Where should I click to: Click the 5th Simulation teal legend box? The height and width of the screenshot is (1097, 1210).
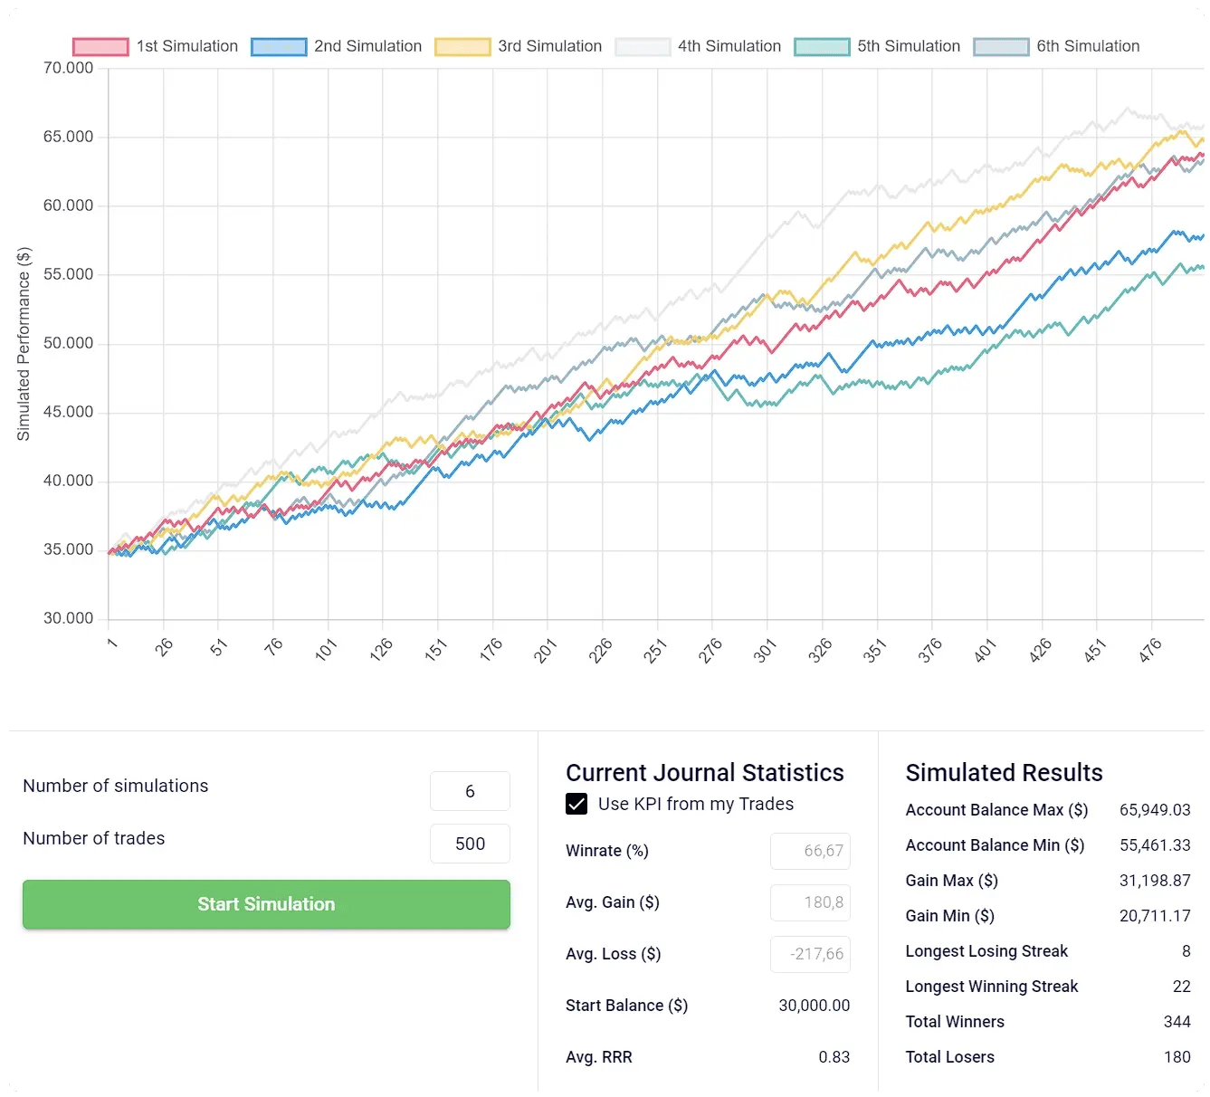coord(822,47)
